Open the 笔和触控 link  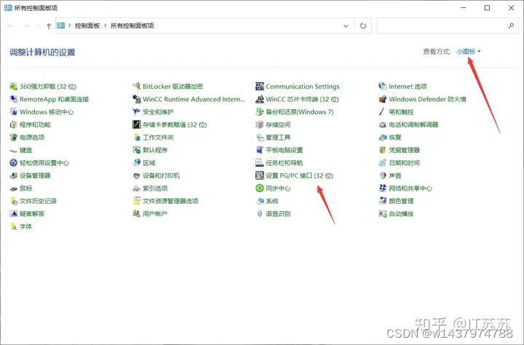pos(401,112)
